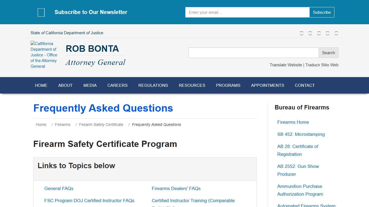Click the email subscription input field

click(x=247, y=12)
